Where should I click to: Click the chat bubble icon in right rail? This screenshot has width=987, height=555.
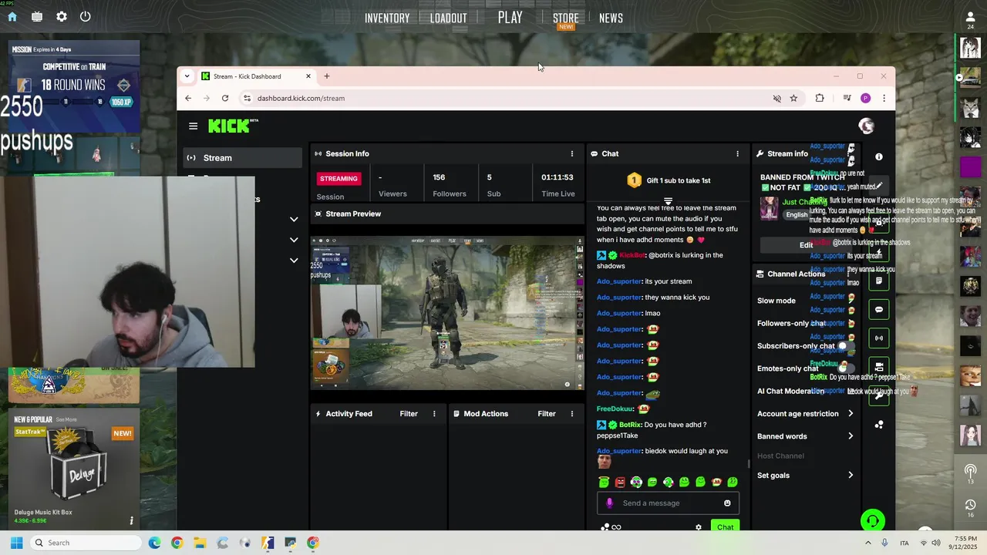pyautogui.click(x=879, y=310)
